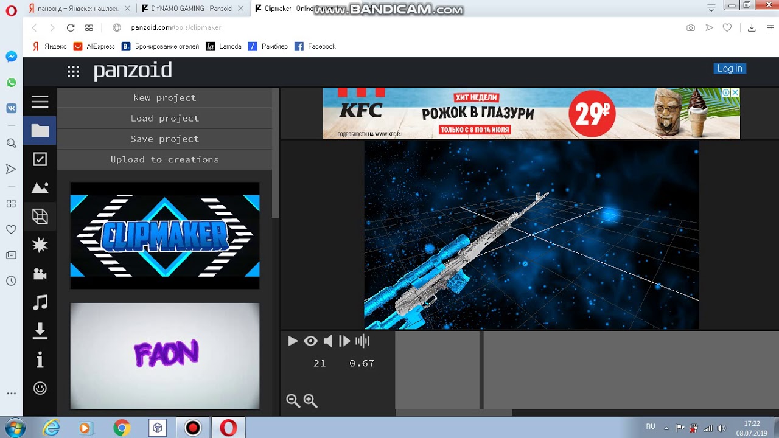Select the CLIPMAKER template thumbnail

[165, 235]
